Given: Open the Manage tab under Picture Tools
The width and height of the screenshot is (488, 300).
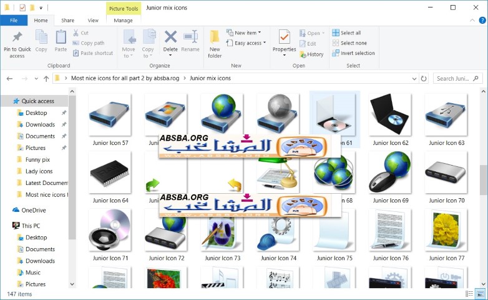Looking at the screenshot, I should pos(123,20).
